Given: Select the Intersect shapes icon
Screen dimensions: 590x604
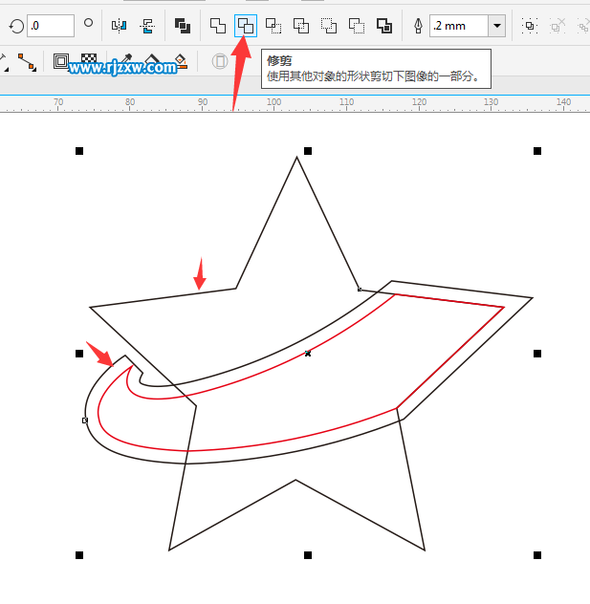Looking at the screenshot, I should (273, 26).
